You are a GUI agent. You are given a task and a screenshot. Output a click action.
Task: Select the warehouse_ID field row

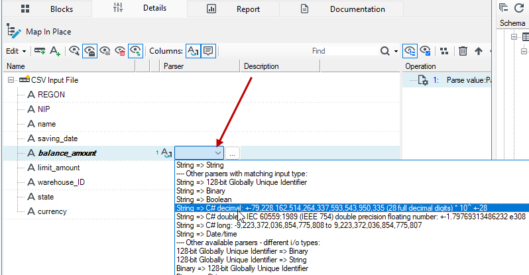pyautogui.click(x=89, y=182)
